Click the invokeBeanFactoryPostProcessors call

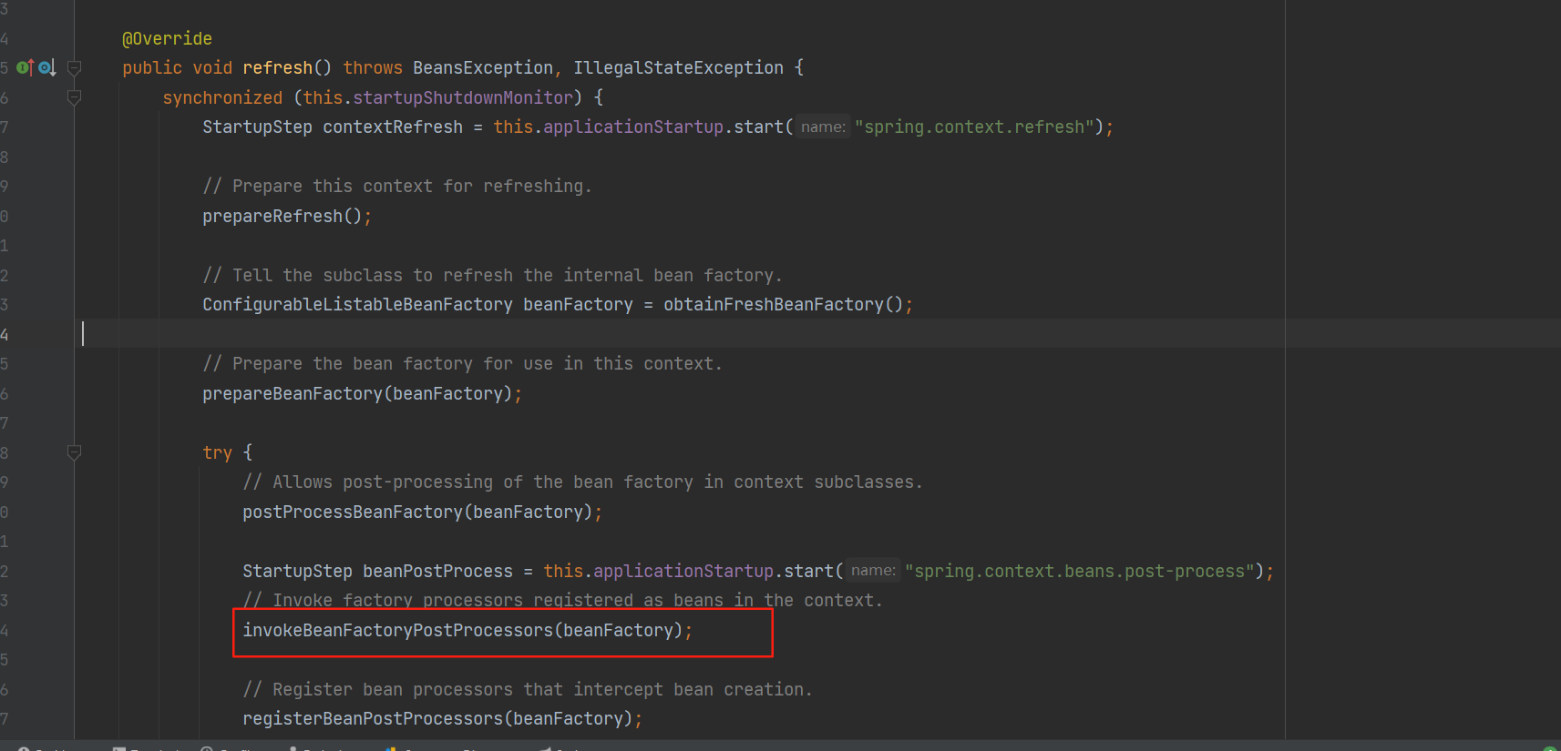click(x=462, y=630)
